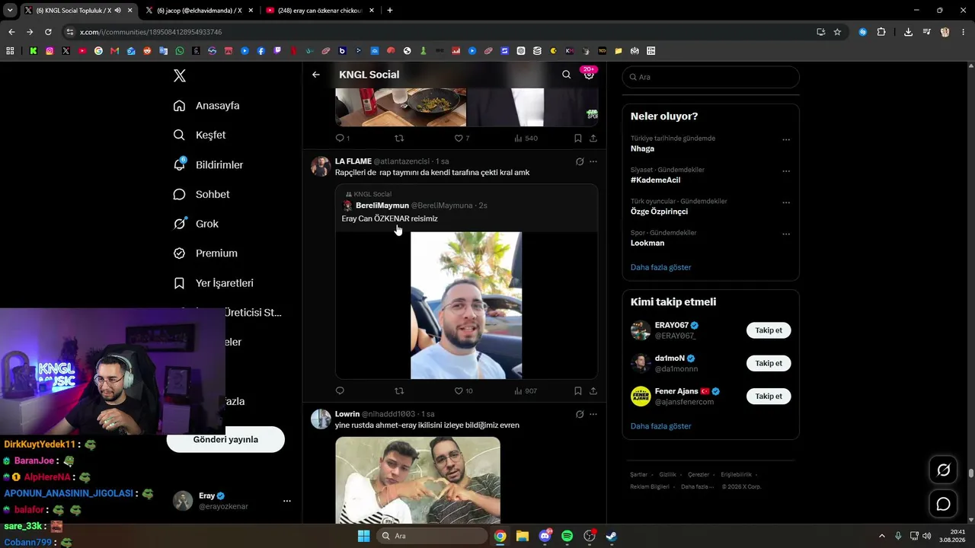Image resolution: width=975 pixels, height=548 pixels.
Task: Open Lowrin post heart-hands photo
Action: click(x=417, y=480)
